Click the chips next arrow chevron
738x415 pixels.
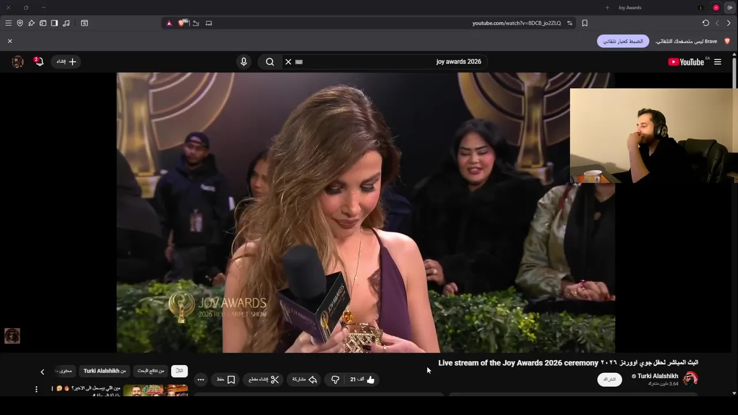coord(42,372)
